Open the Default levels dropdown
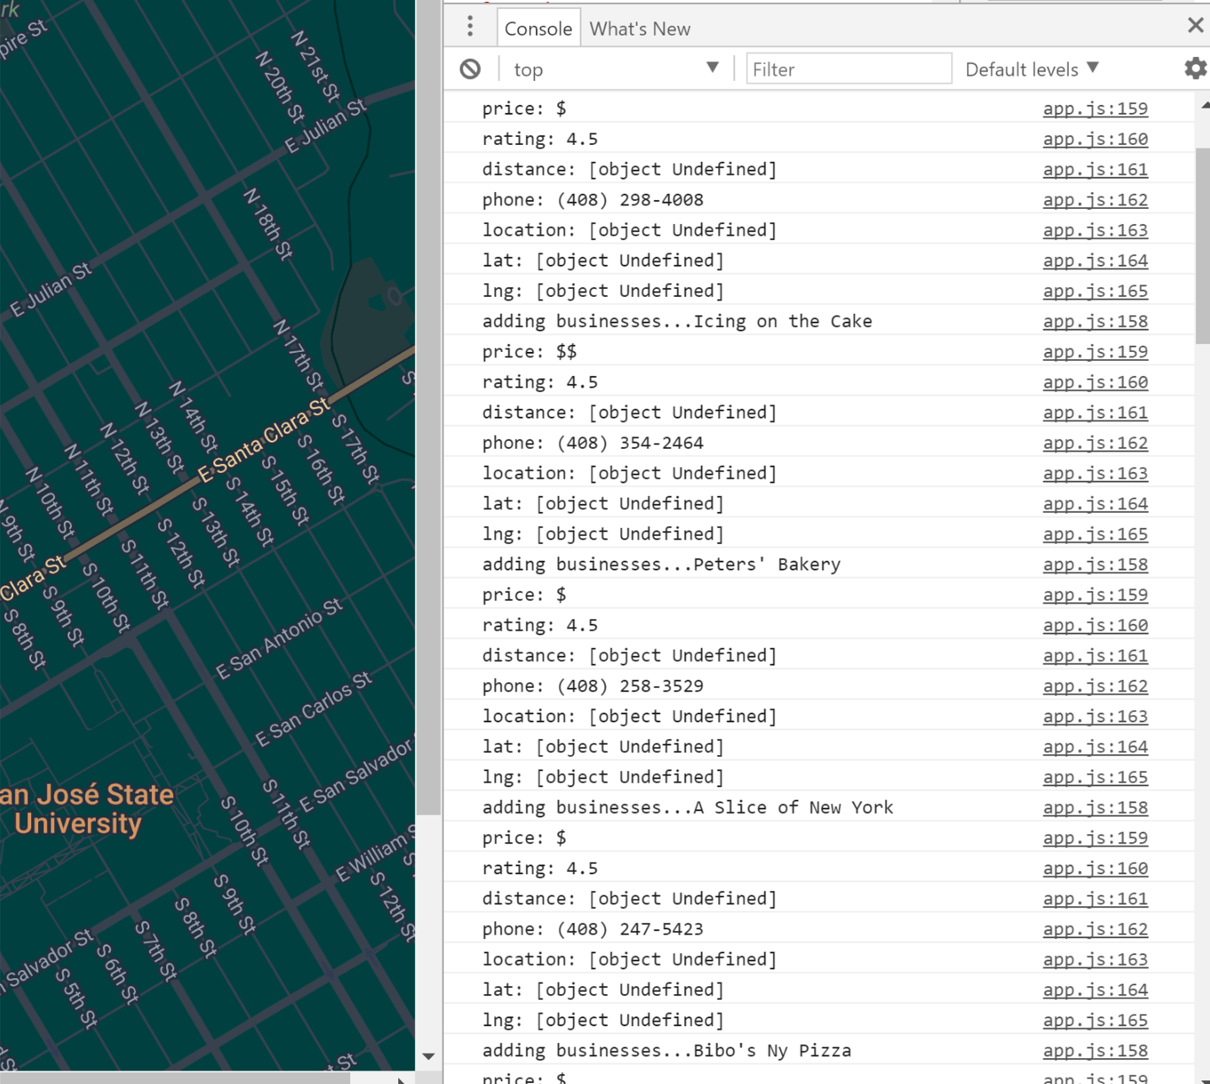The height and width of the screenshot is (1084, 1210). (1031, 69)
